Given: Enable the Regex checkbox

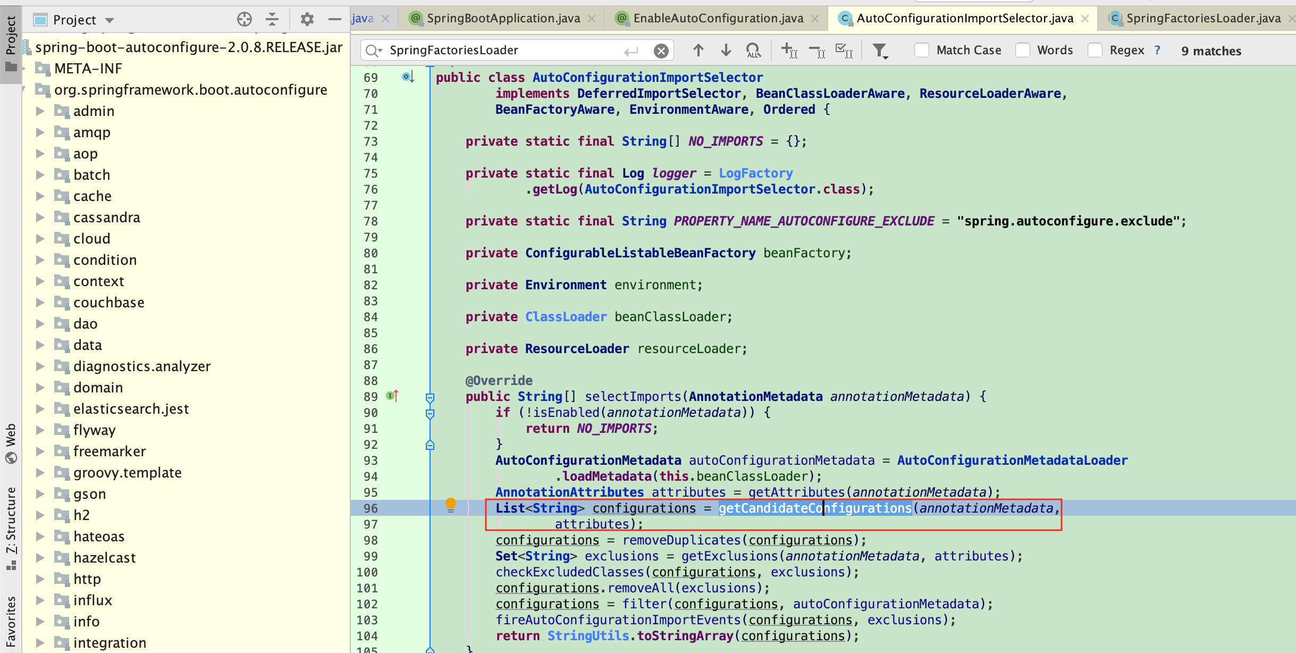Looking at the screenshot, I should [x=1095, y=51].
